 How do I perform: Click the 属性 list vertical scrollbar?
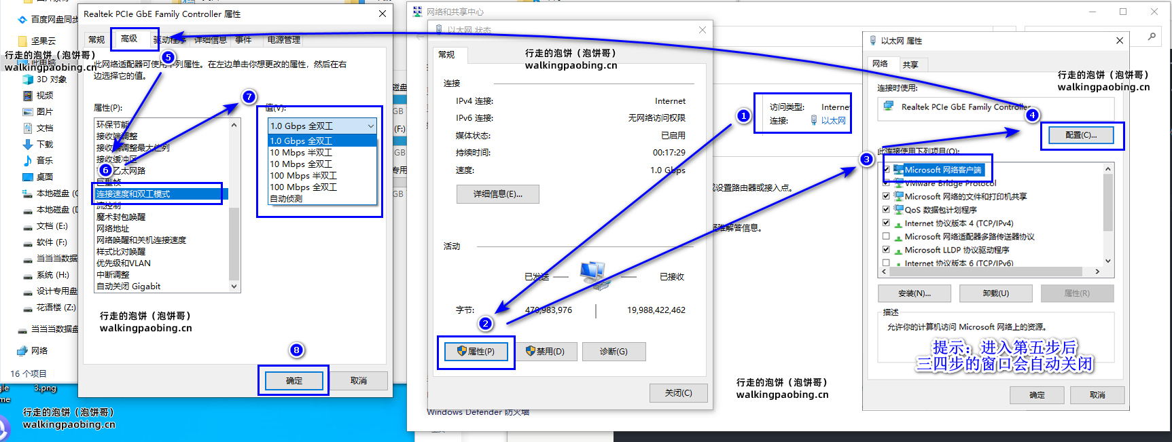pos(234,206)
